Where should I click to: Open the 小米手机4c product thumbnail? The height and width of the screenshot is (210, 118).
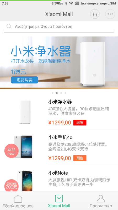(23, 147)
